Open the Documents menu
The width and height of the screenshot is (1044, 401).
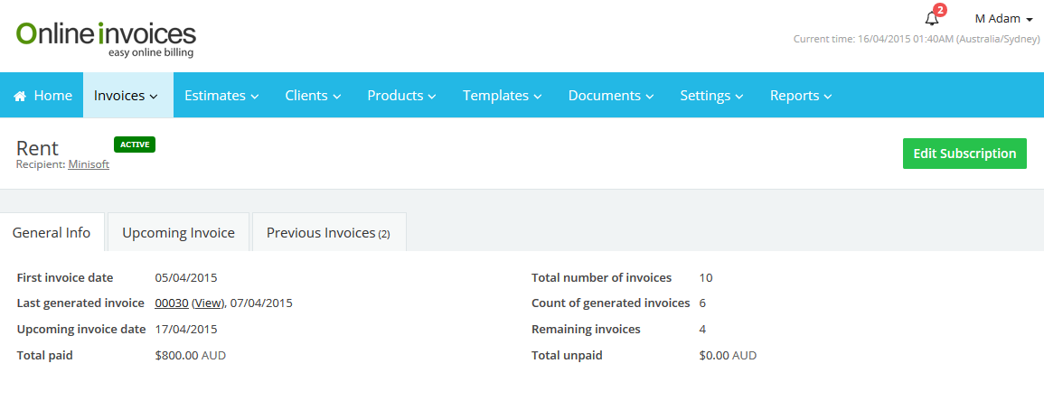pos(610,96)
